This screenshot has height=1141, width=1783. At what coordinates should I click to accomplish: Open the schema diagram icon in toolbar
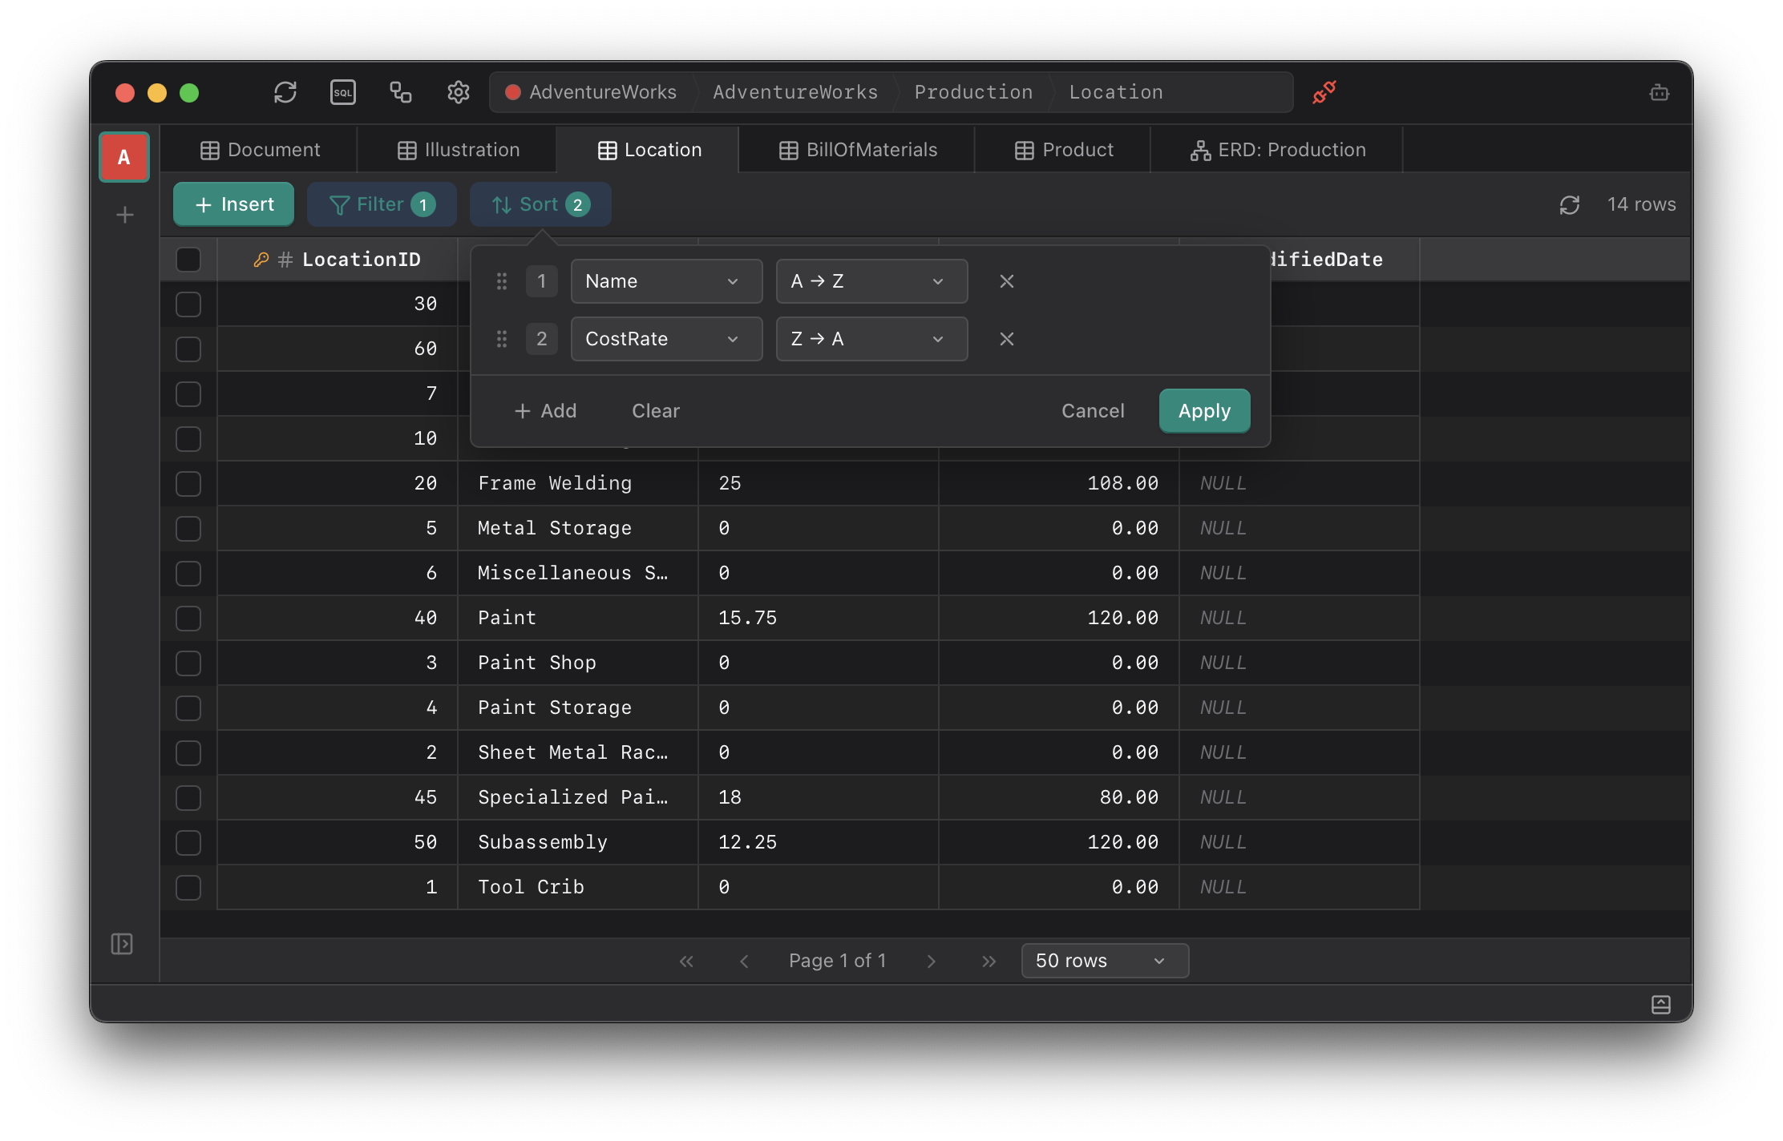tap(401, 92)
